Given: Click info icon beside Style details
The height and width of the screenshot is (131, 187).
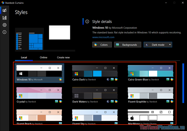Looking at the screenshot, I should point(87,22).
